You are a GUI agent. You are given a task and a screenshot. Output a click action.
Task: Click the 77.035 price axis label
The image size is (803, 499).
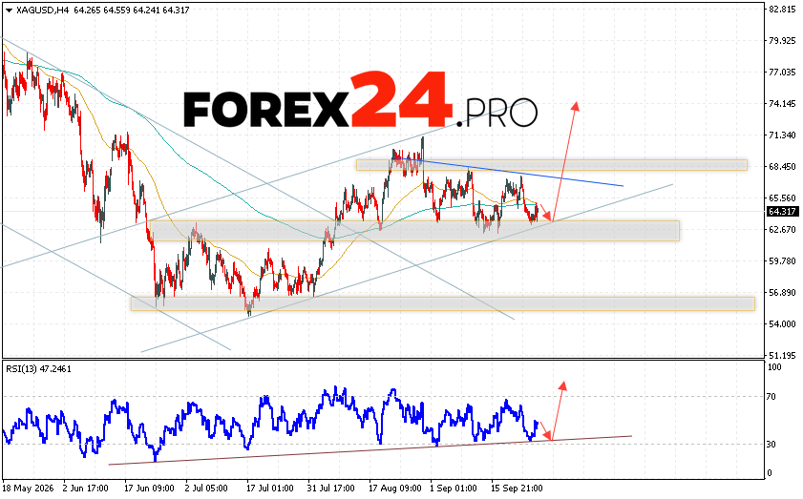(x=782, y=73)
